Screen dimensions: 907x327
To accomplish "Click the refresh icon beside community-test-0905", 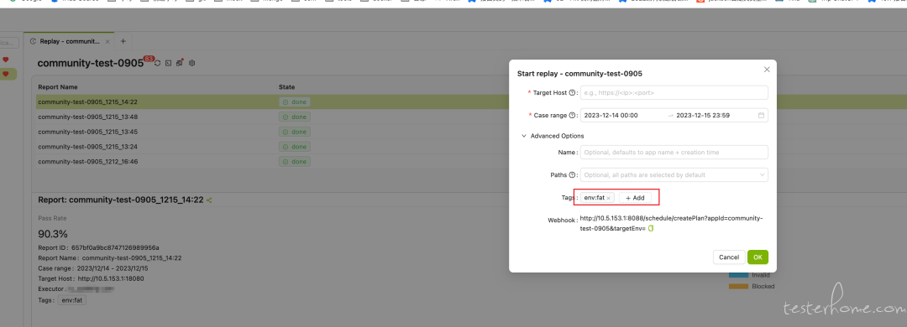I will point(157,63).
